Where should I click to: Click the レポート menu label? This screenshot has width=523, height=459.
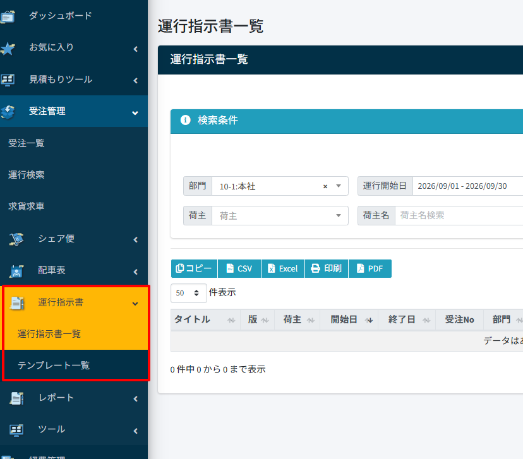point(56,398)
